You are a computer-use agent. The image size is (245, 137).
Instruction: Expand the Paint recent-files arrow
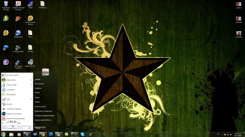[x=31, y=99]
